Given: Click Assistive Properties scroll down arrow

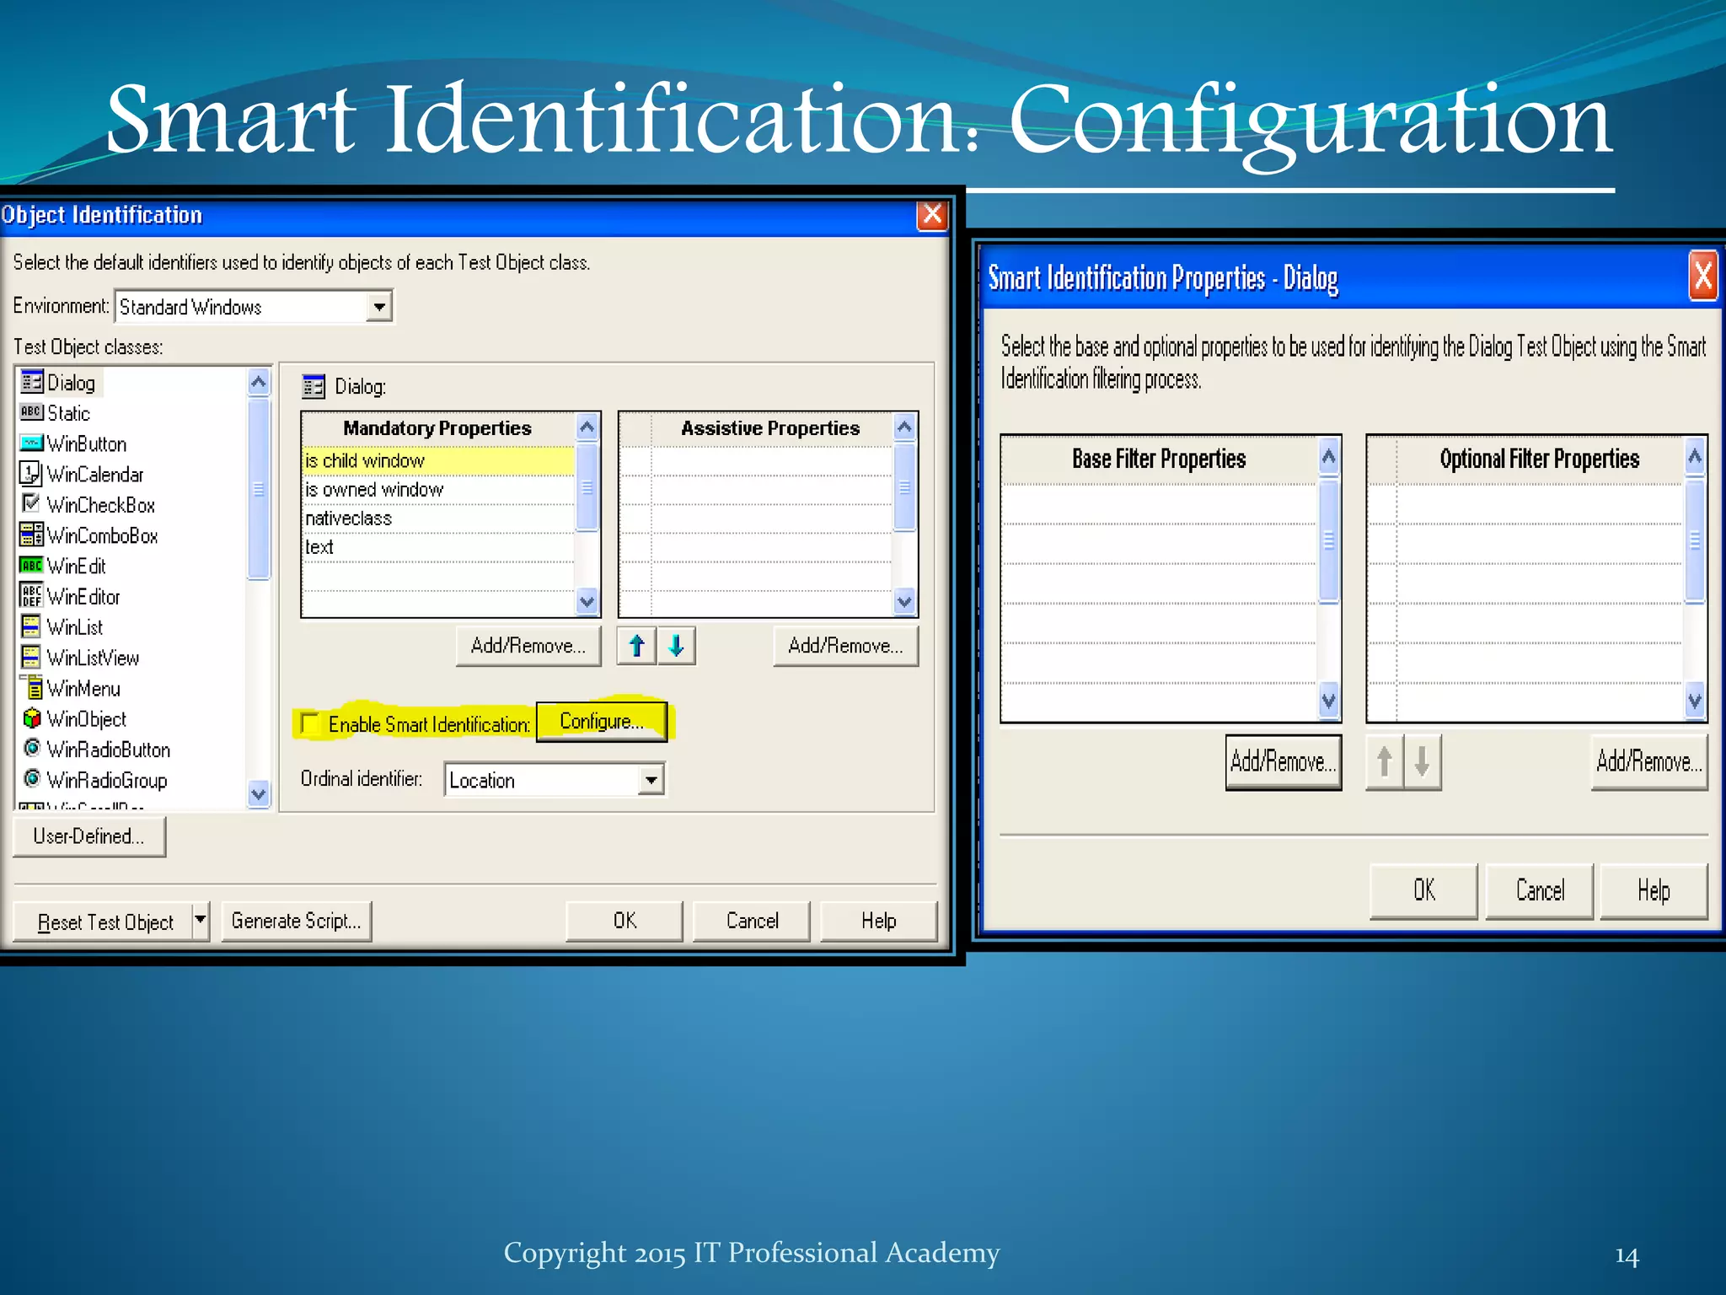Looking at the screenshot, I should pos(904,602).
